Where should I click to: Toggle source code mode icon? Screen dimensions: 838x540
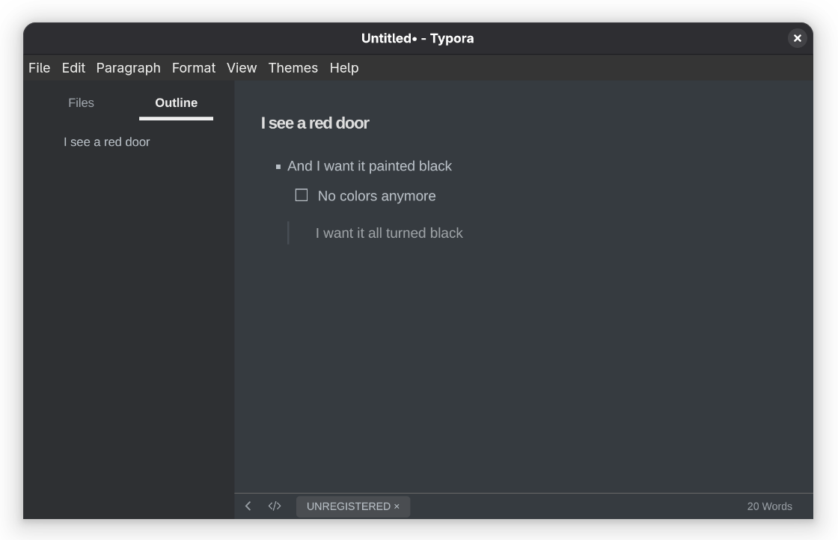click(x=275, y=506)
